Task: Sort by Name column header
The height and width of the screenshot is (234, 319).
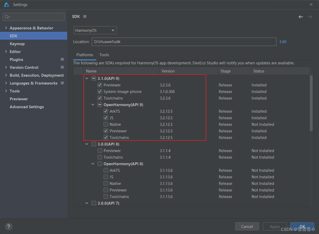Action: pyautogui.click(x=121, y=71)
